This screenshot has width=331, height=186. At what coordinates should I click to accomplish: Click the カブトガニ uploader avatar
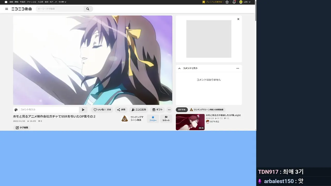(207, 122)
